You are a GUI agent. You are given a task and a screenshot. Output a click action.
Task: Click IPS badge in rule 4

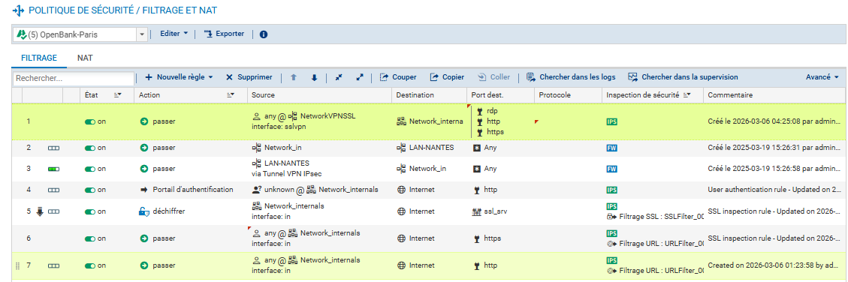(611, 190)
